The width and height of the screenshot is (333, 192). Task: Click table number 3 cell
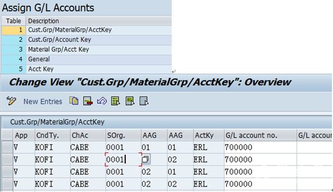coord(14,50)
